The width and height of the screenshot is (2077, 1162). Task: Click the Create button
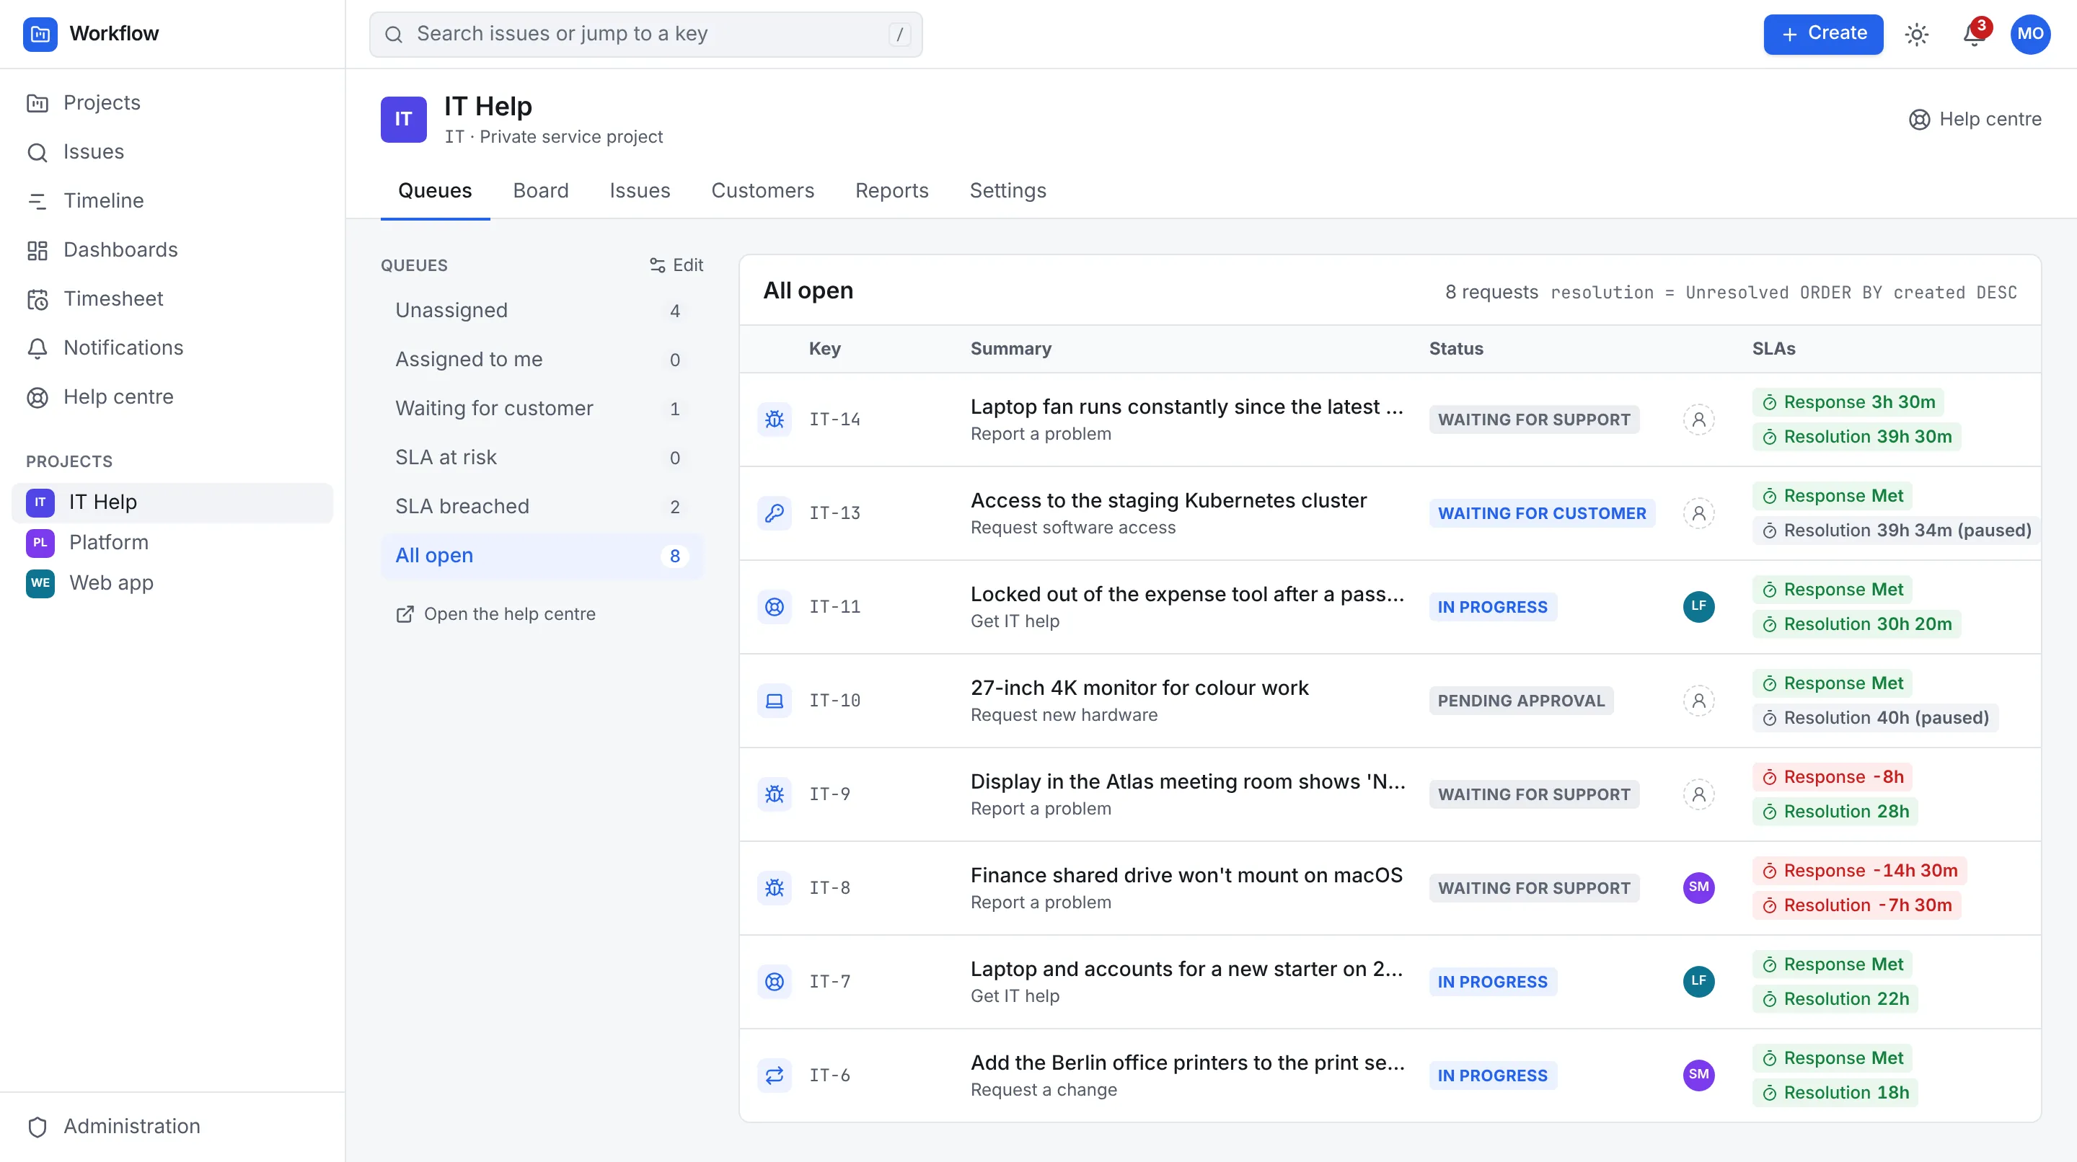pos(1823,34)
